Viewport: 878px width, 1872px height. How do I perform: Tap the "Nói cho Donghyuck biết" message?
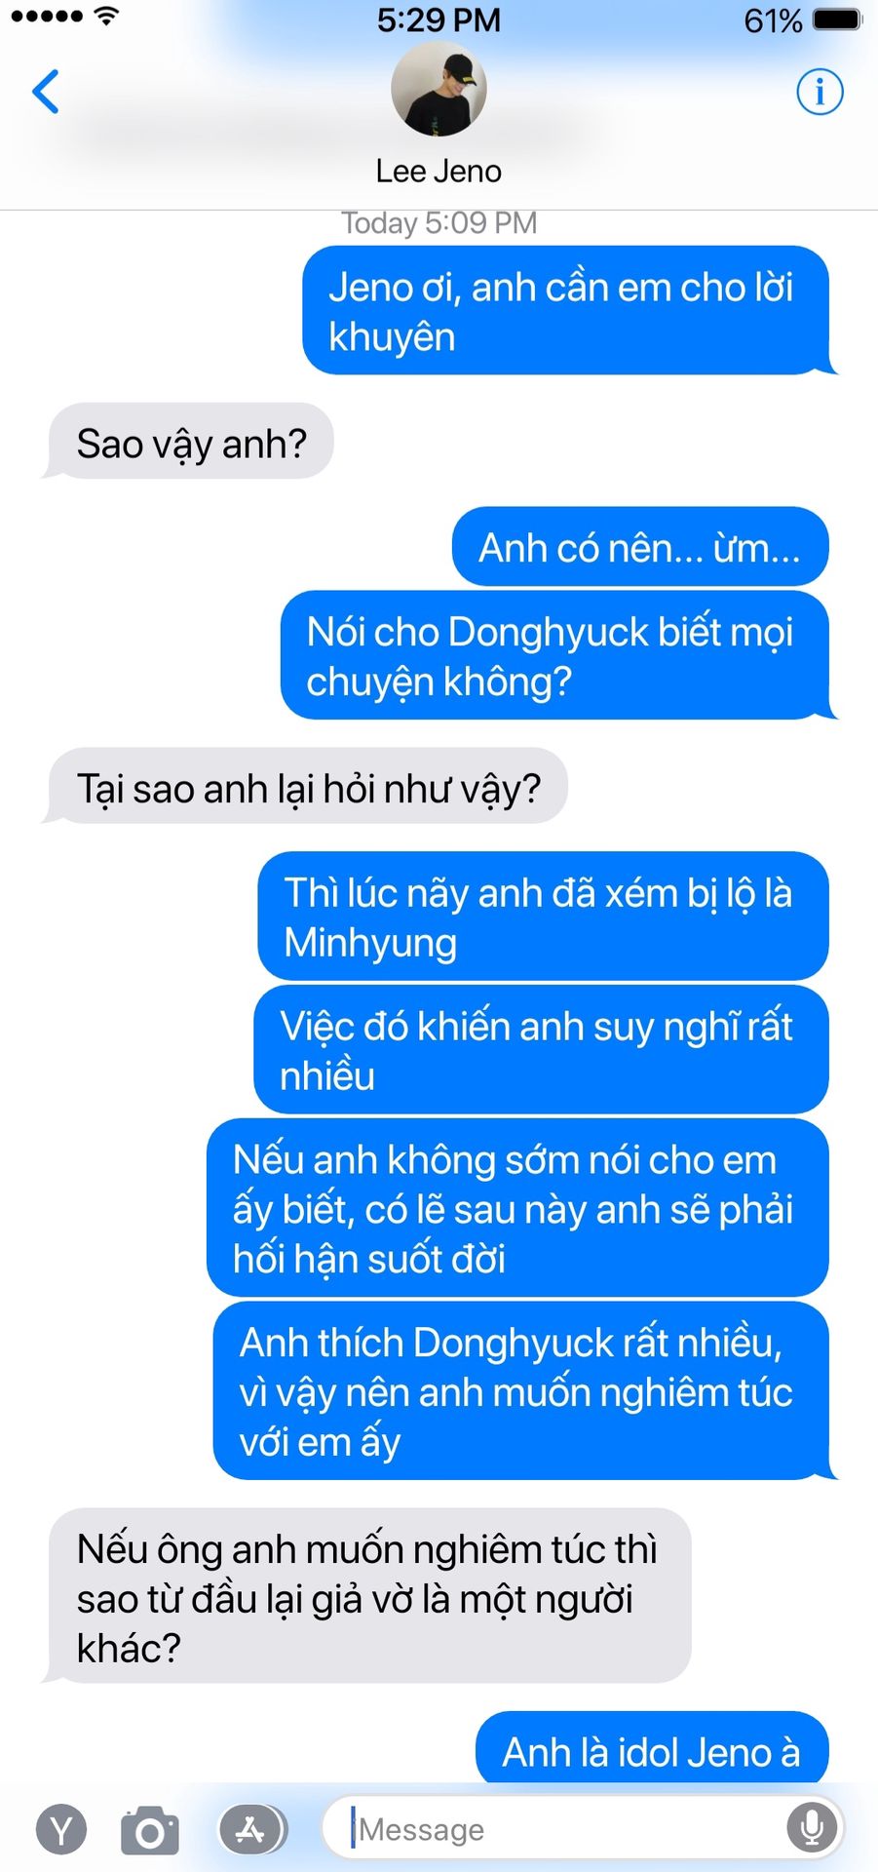pyautogui.click(x=555, y=655)
